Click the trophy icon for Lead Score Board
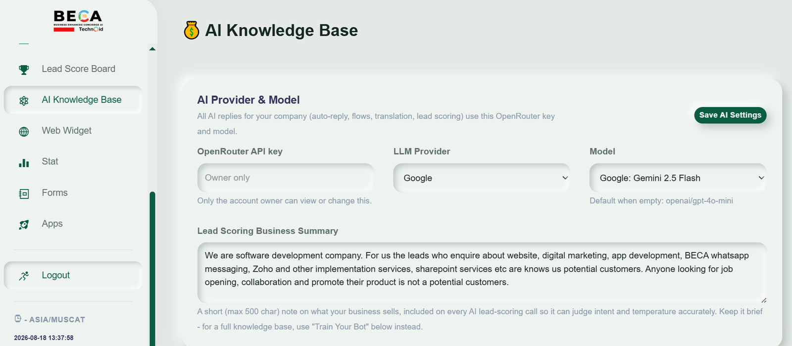792x346 pixels. (x=24, y=69)
